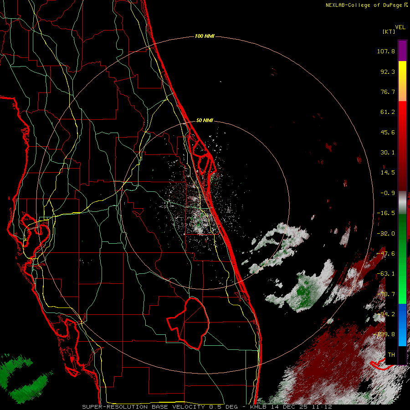
Task: Pick the blue segment of the velocity color bar
Action: [x=402, y=314]
